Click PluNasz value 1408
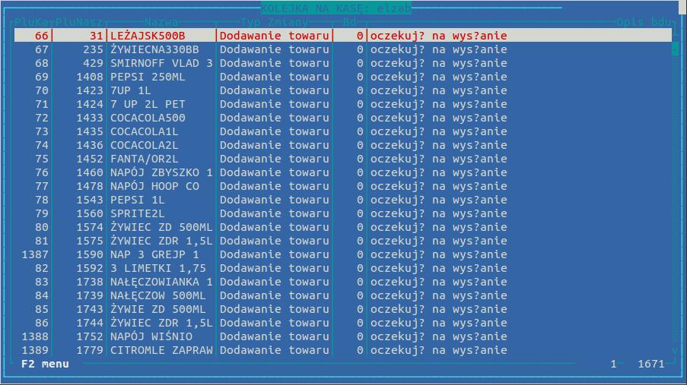 tap(89, 77)
